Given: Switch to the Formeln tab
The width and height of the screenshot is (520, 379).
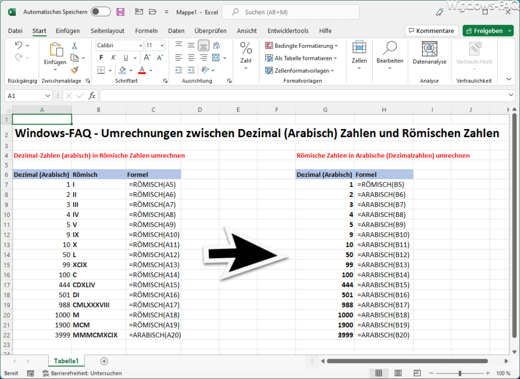Looking at the screenshot, I should coord(146,31).
